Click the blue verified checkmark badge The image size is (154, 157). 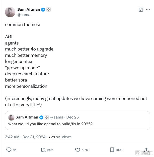tap(43, 9)
